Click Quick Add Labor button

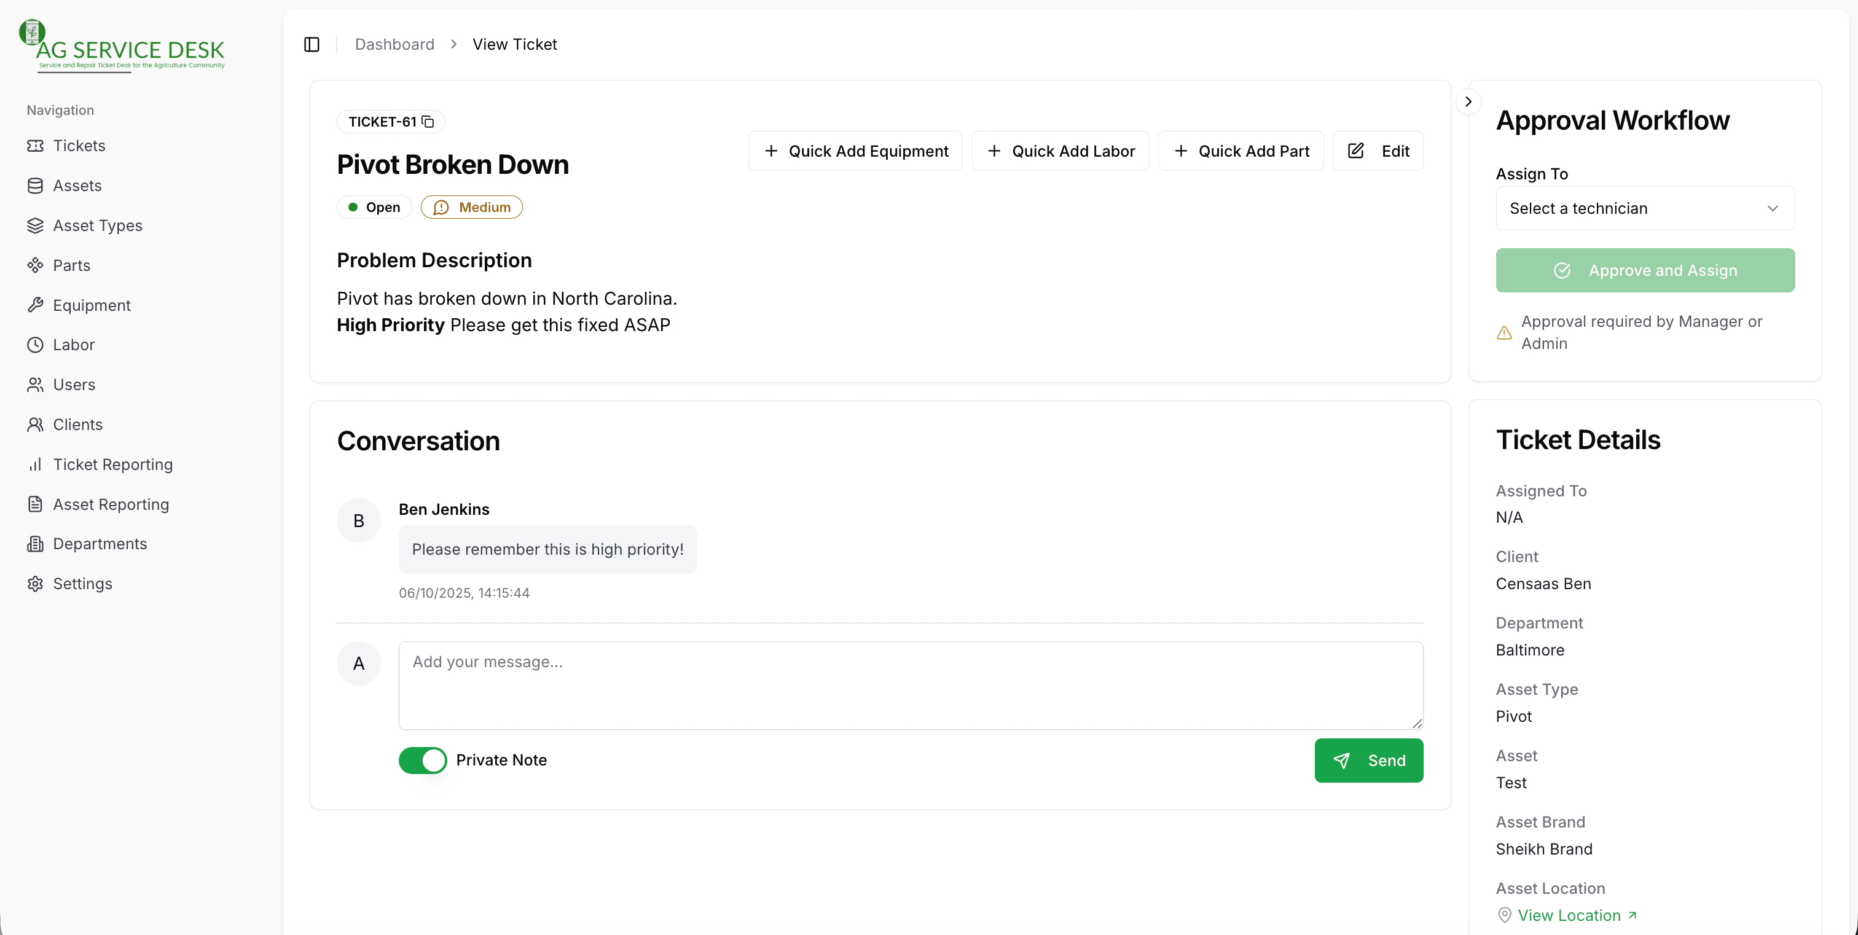(1060, 151)
